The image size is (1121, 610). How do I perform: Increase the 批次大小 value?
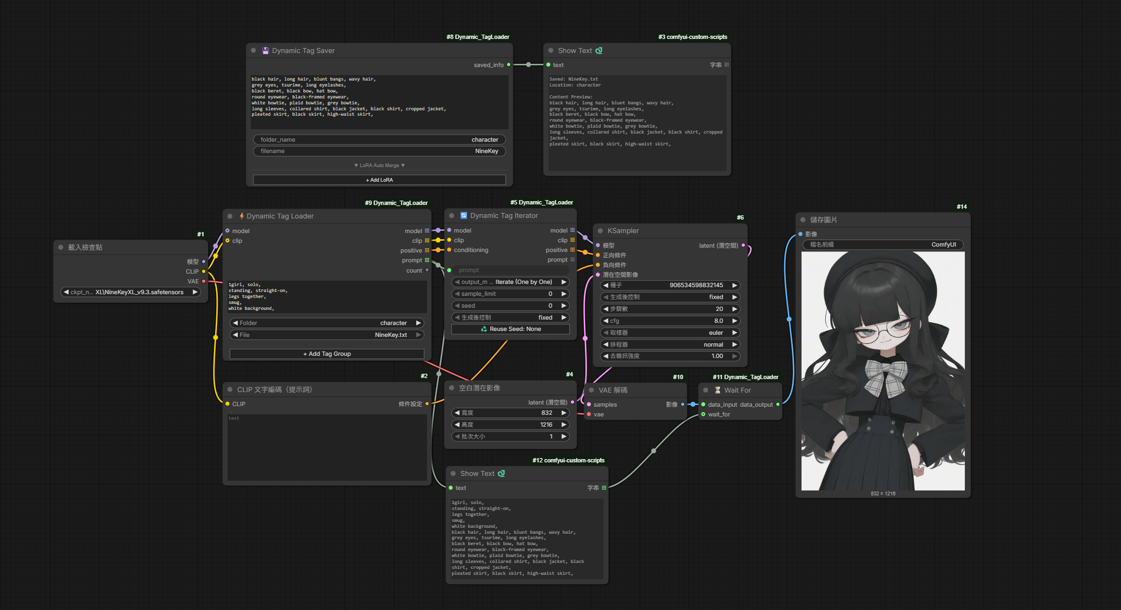click(x=564, y=437)
